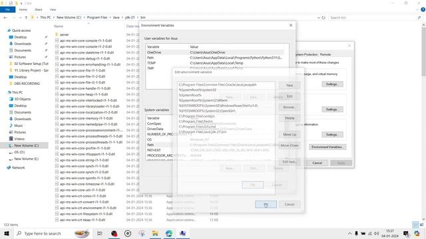Open Task View from the taskbar
The image size is (426, 239).
[100, 233]
